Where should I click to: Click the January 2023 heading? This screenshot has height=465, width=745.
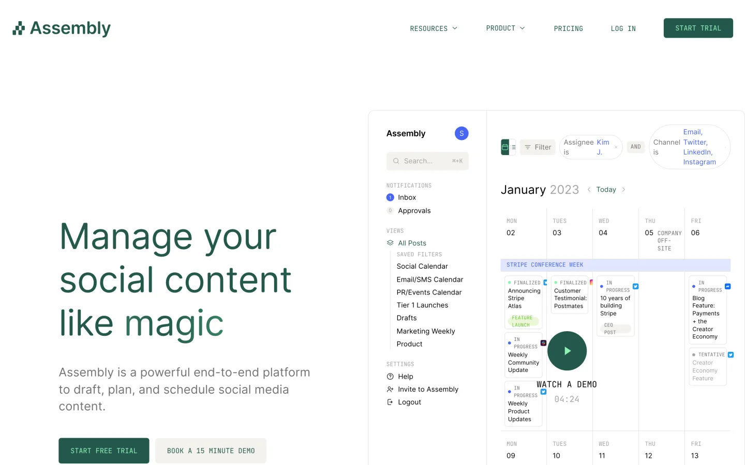(x=540, y=190)
